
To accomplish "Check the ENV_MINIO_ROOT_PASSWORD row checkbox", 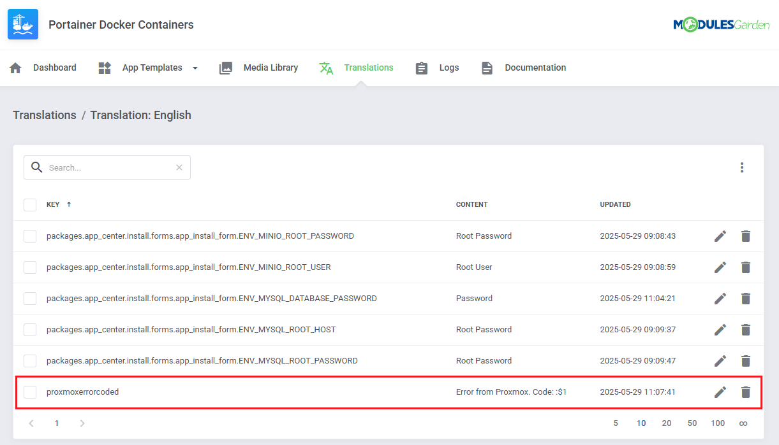I will coord(30,236).
